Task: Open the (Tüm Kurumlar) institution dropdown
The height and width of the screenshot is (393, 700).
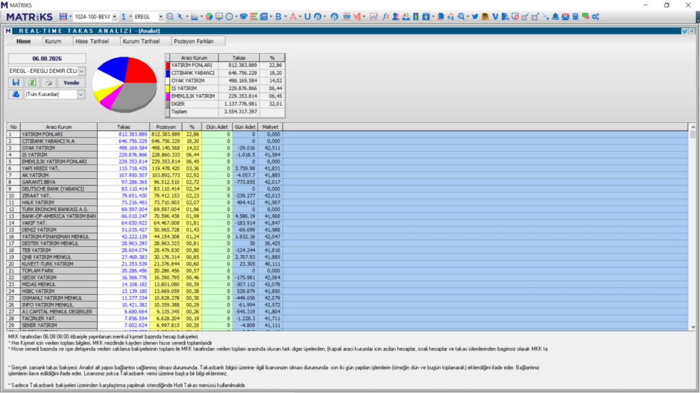Action: (81, 94)
